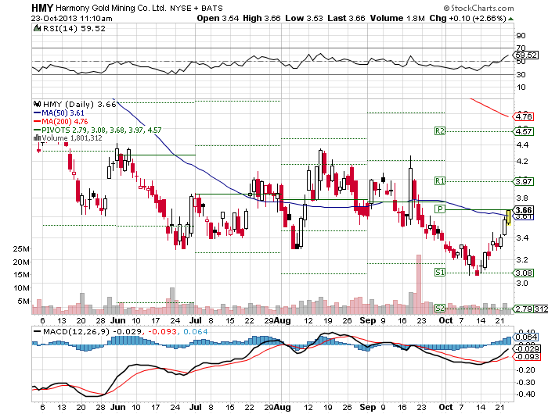Select the R1 pivot label box
The width and height of the screenshot is (548, 414).
click(x=440, y=180)
